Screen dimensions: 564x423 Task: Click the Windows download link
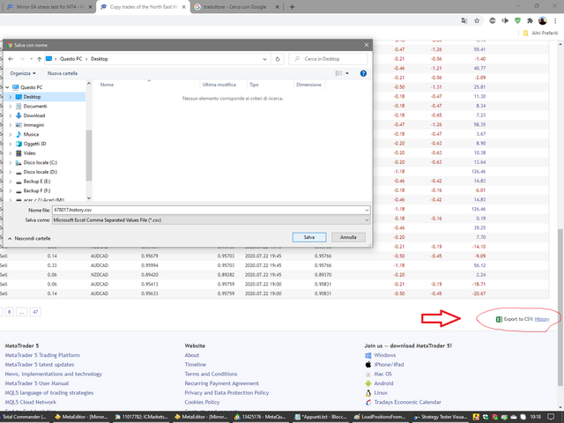(x=384, y=355)
